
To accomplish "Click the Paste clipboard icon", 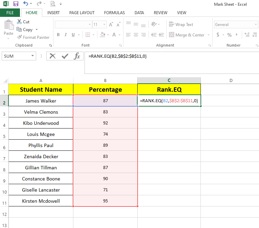I will tap(9, 25).
